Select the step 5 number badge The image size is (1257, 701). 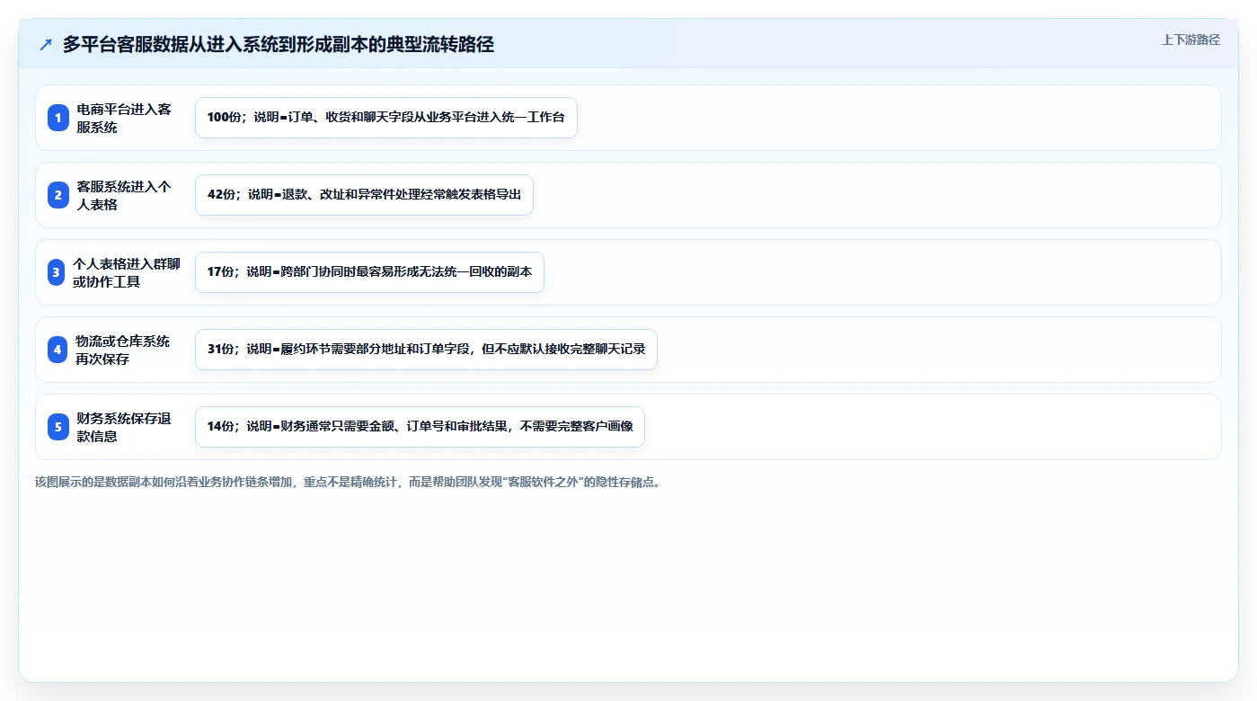(x=58, y=427)
